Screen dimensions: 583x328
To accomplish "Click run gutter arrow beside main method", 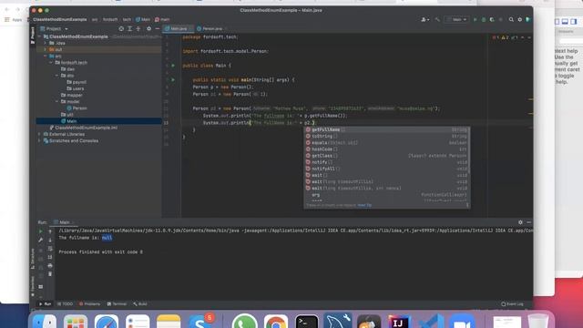I will click(173, 79).
